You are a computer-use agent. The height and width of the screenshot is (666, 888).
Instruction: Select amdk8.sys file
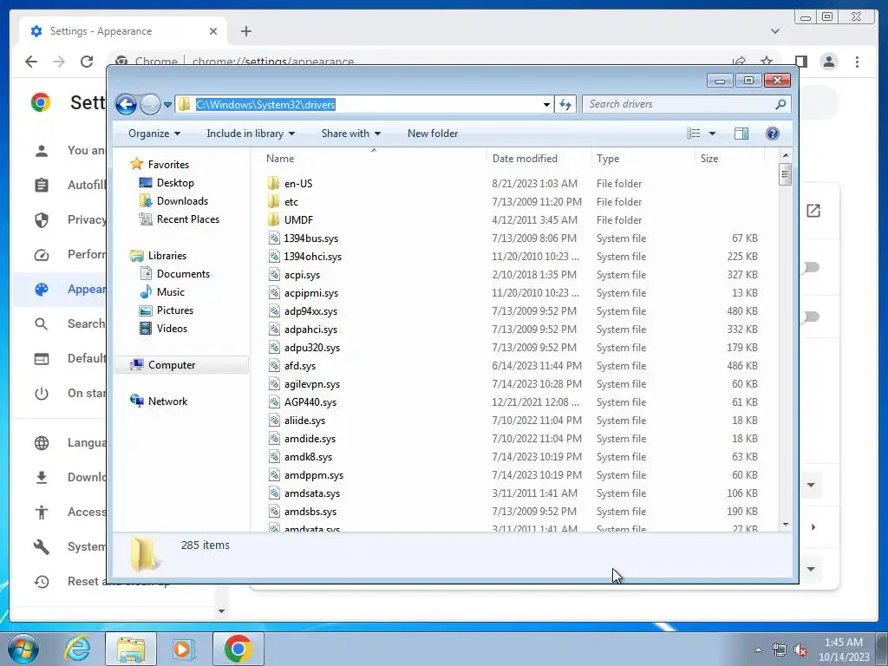308,457
